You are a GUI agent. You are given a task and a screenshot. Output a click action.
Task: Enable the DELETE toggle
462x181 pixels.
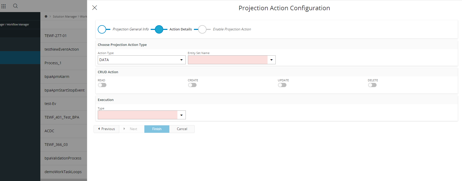coord(372,85)
